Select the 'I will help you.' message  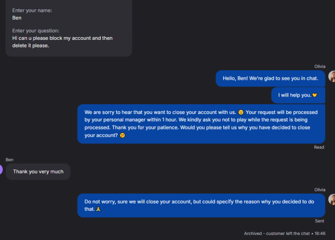coord(298,95)
